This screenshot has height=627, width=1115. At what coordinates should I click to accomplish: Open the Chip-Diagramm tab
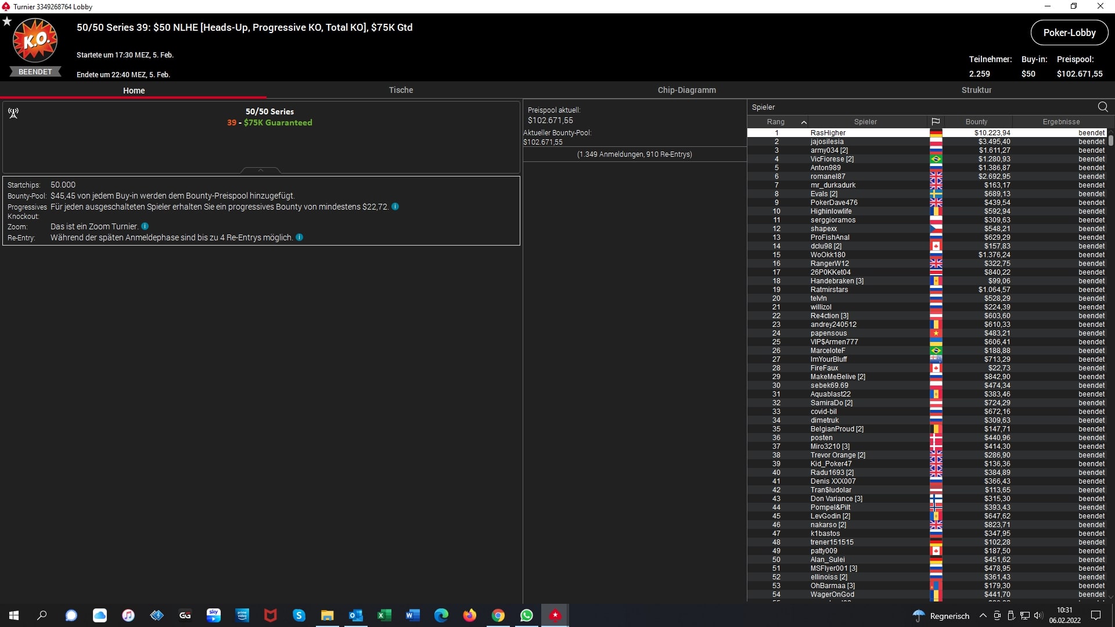tap(686, 90)
